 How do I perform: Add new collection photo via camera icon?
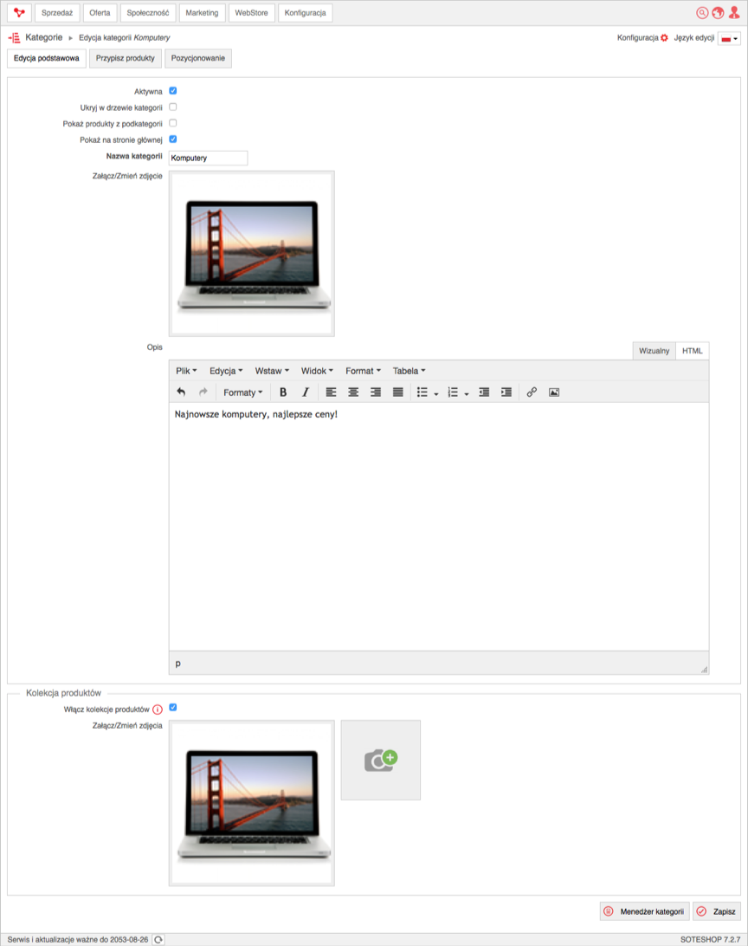pyautogui.click(x=381, y=761)
